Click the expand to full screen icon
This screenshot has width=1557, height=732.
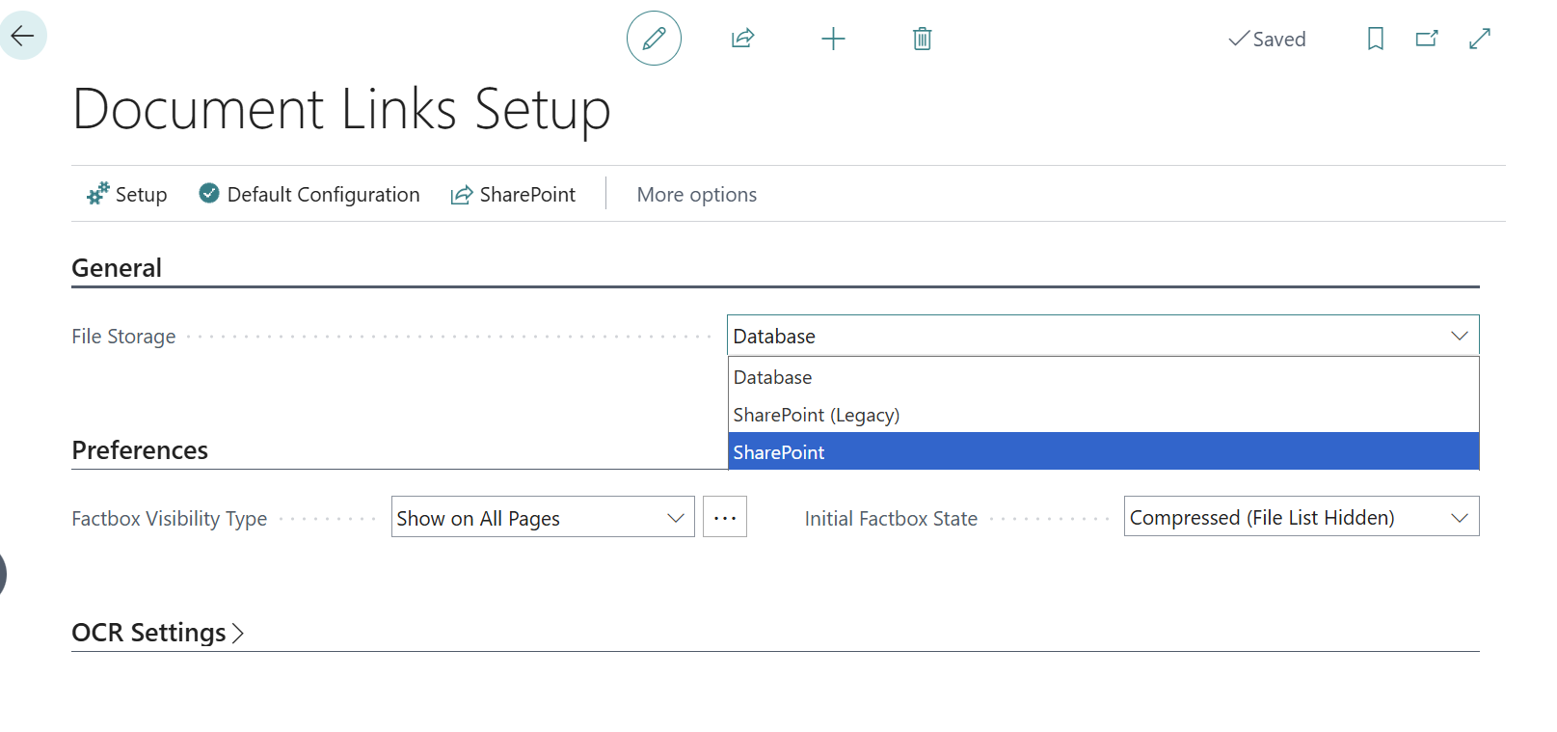(1479, 39)
